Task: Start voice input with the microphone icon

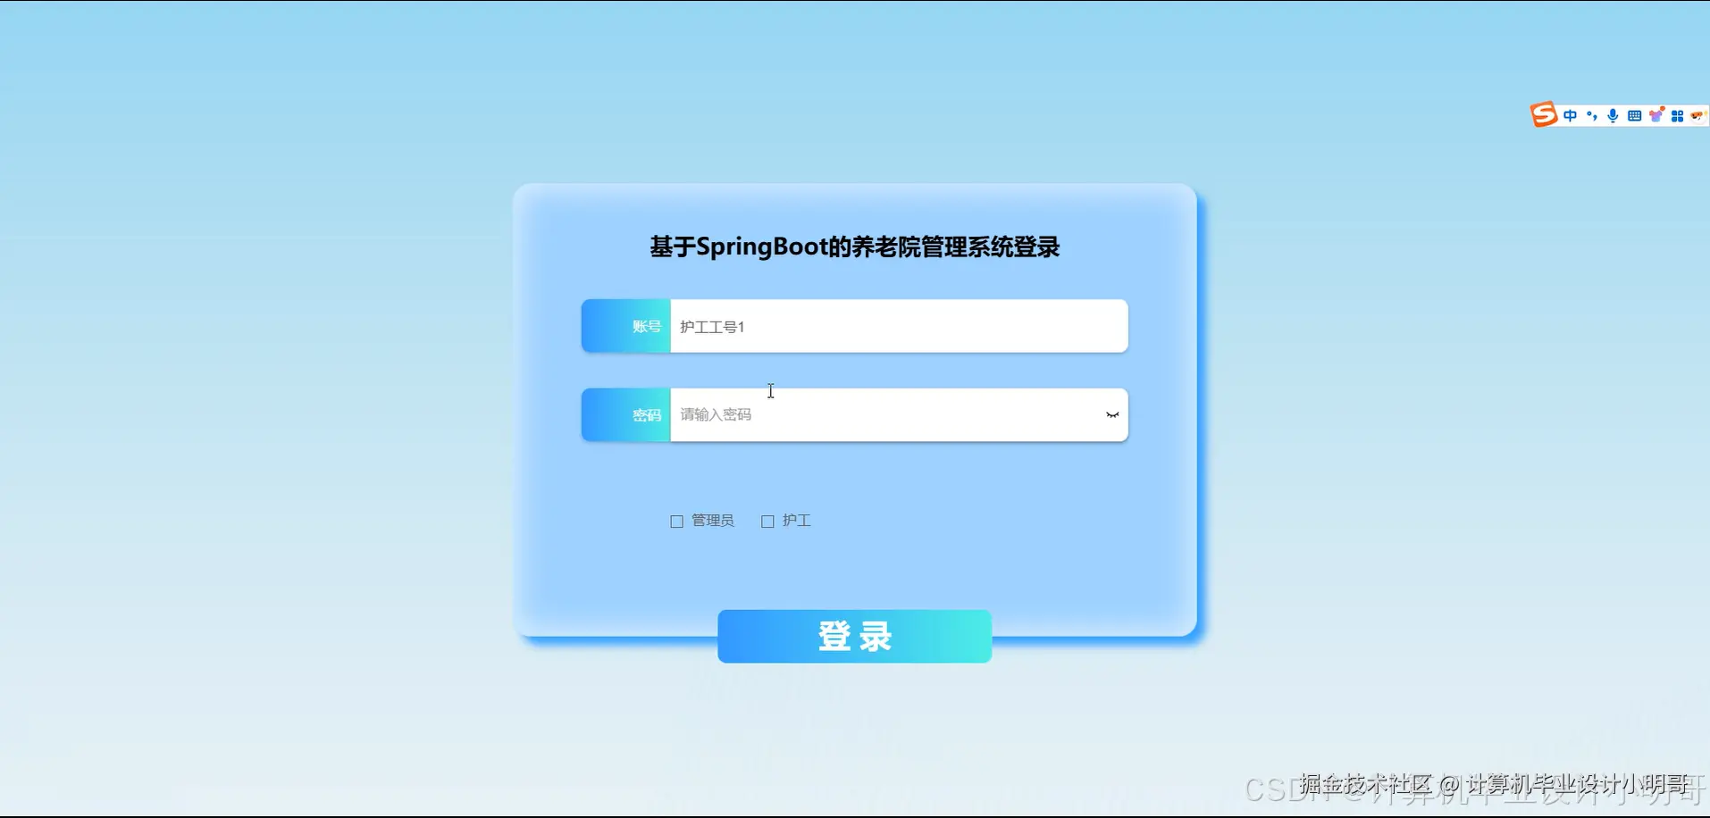Action: point(1613,114)
